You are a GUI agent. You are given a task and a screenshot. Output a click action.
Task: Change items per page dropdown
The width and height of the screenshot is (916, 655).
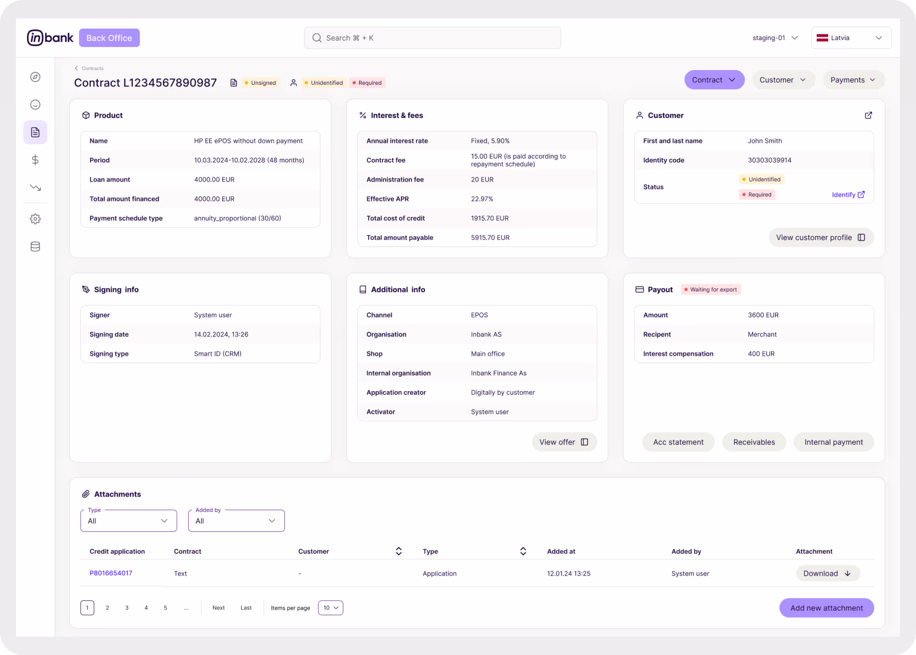tap(330, 608)
